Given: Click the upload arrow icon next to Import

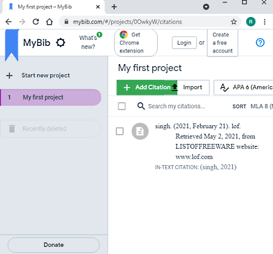Looking at the screenshot, I should coord(175,87).
